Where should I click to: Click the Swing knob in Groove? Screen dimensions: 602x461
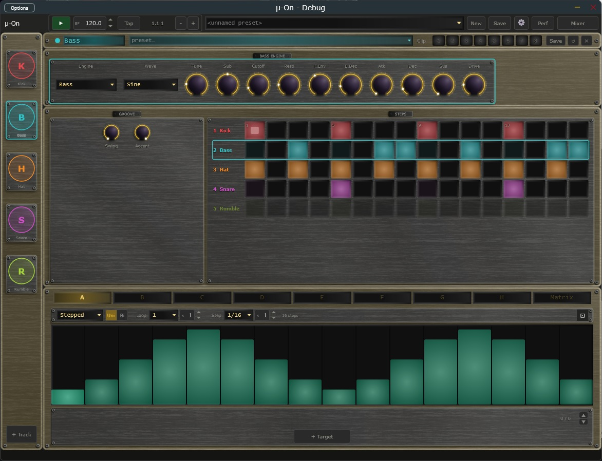[111, 132]
